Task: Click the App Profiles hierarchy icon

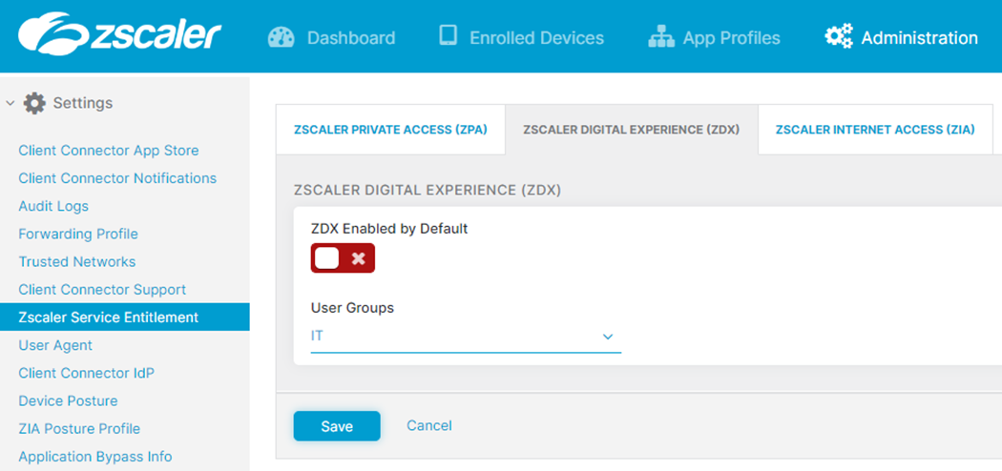Action: tap(661, 37)
